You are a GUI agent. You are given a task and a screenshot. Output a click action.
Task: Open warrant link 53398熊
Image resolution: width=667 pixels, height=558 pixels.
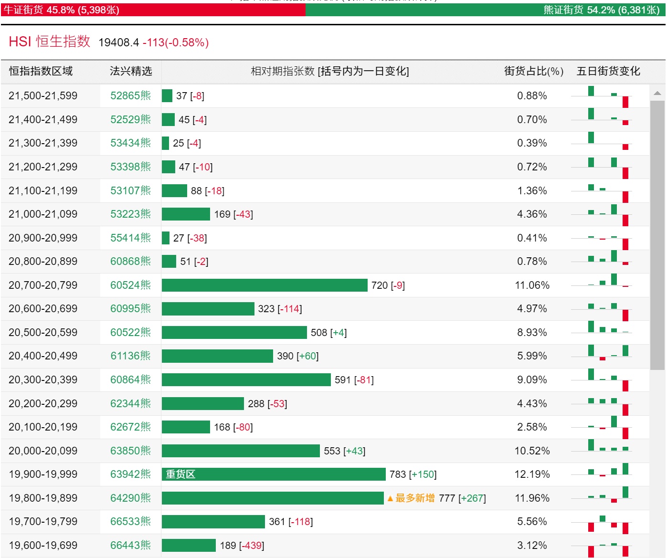pos(130,167)
